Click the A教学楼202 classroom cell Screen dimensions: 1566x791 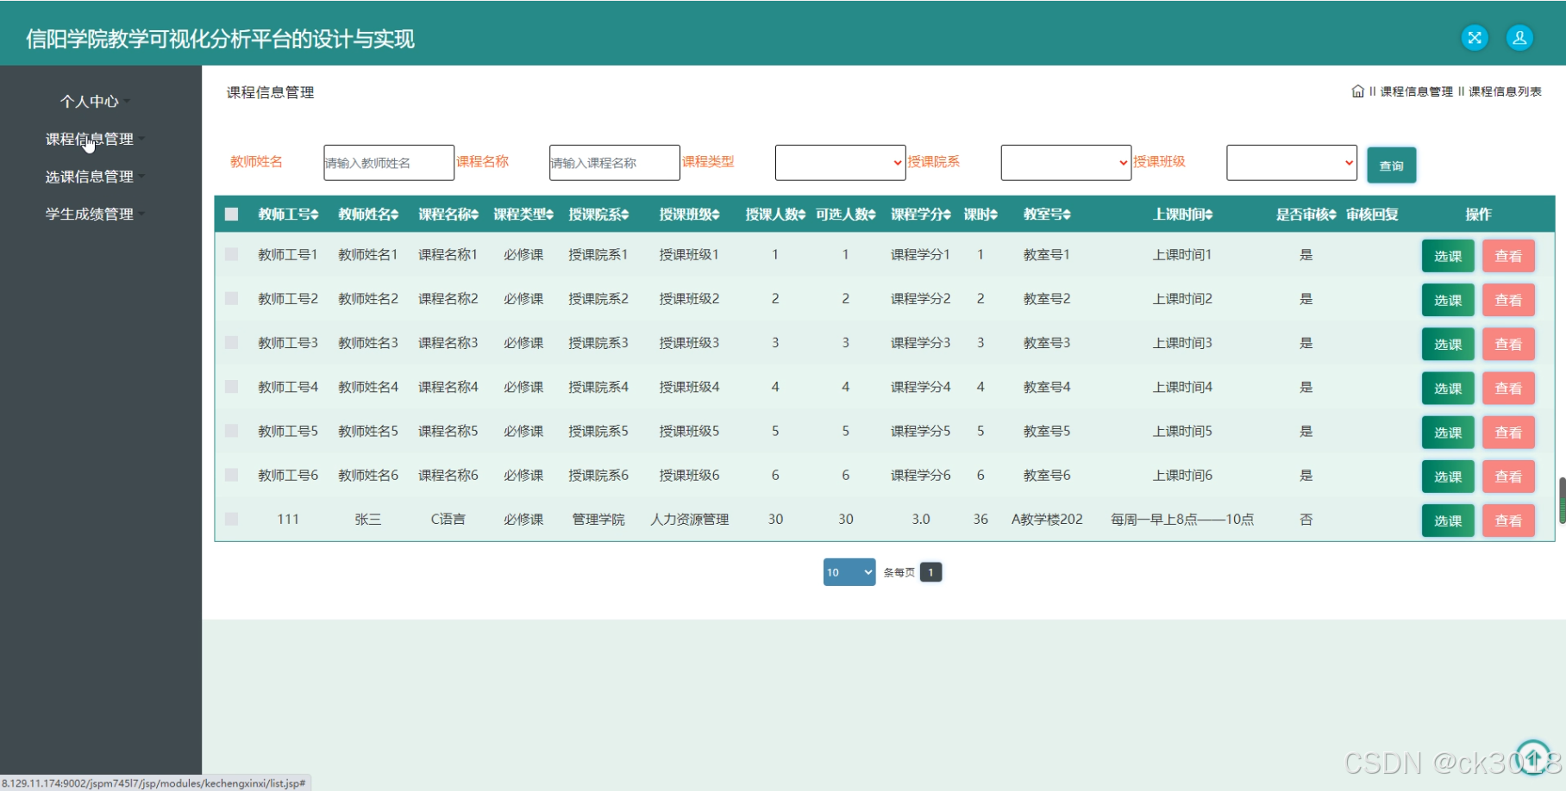point(1047,520)
